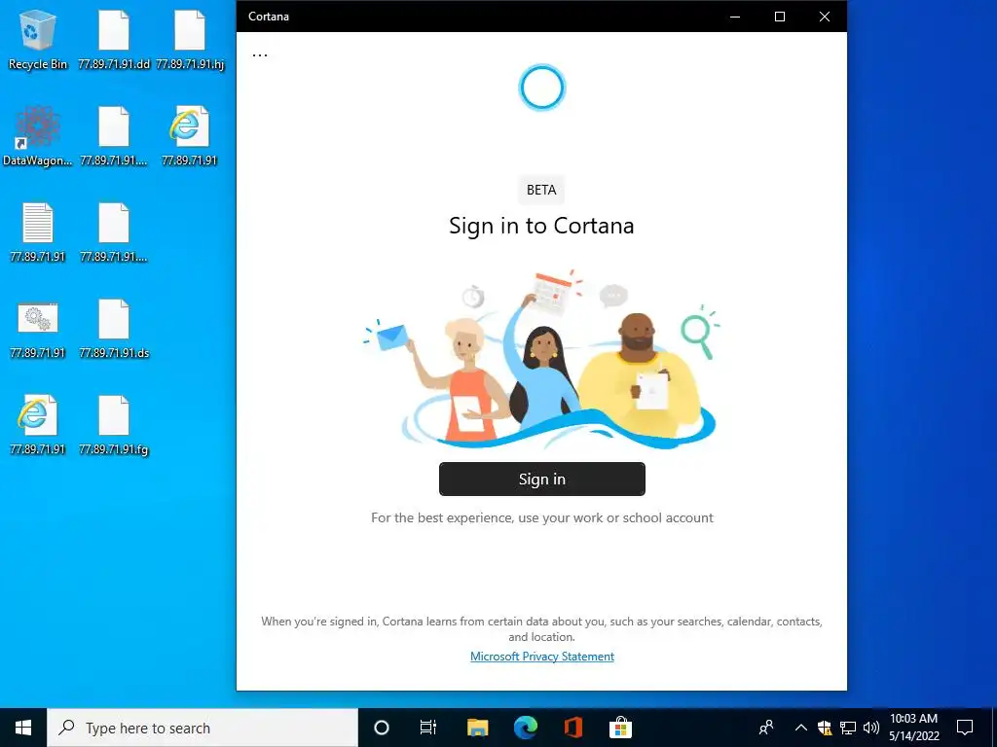Open the network tray icon
This screenshot has width=997, height=747.
tap(848, 728)
